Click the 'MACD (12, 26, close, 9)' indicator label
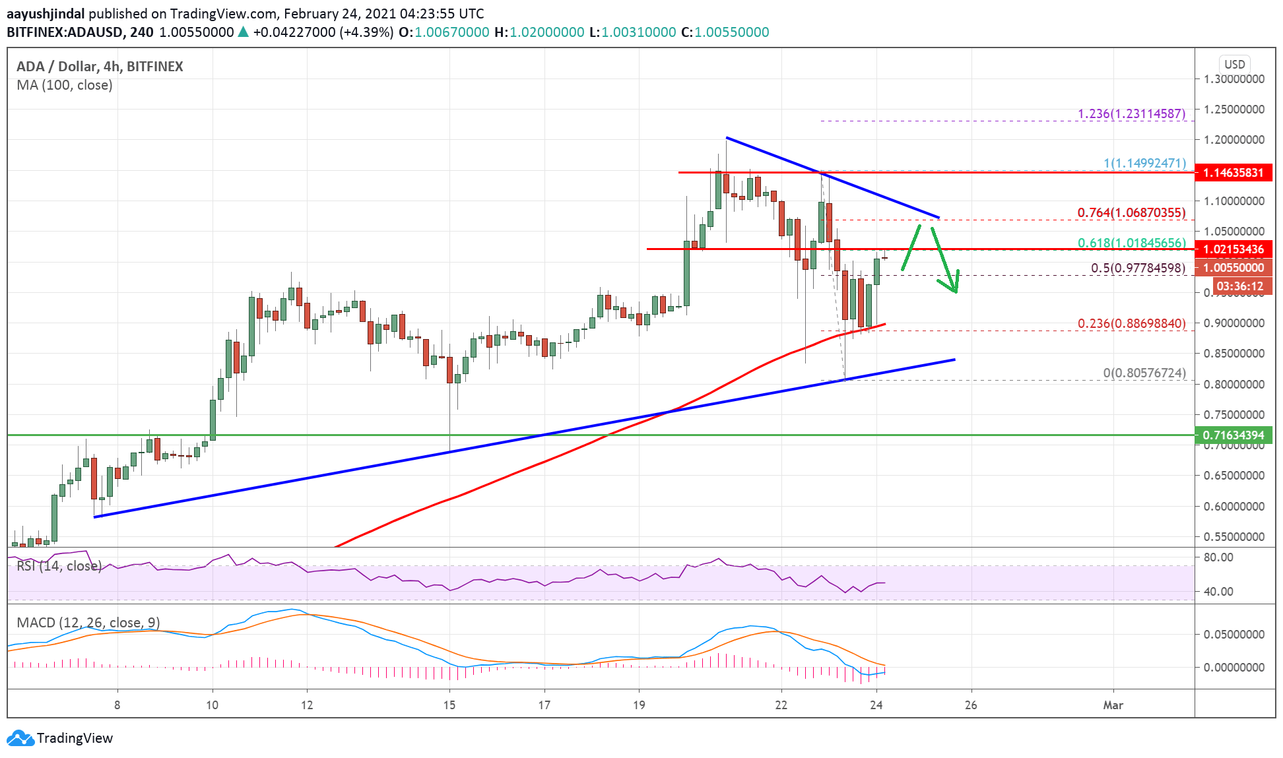The height and width of the screenshot is (758, 1283). tap(88, 622)
